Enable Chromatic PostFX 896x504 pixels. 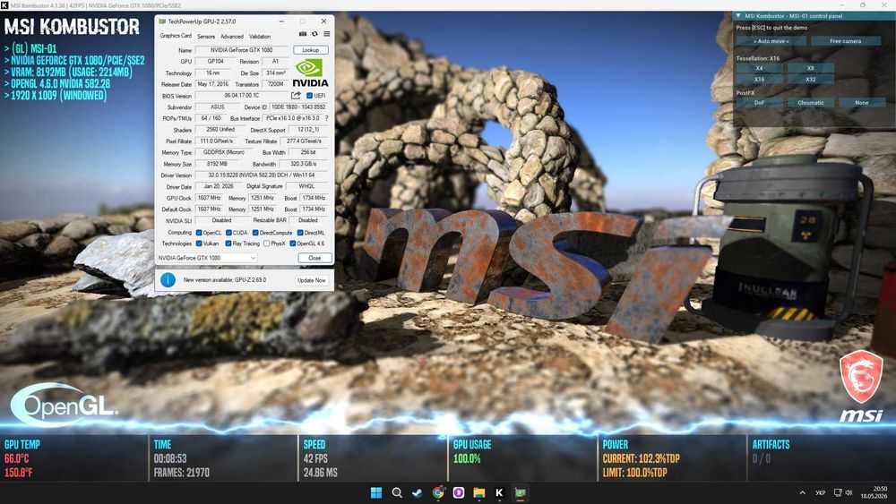click(811, 103)
